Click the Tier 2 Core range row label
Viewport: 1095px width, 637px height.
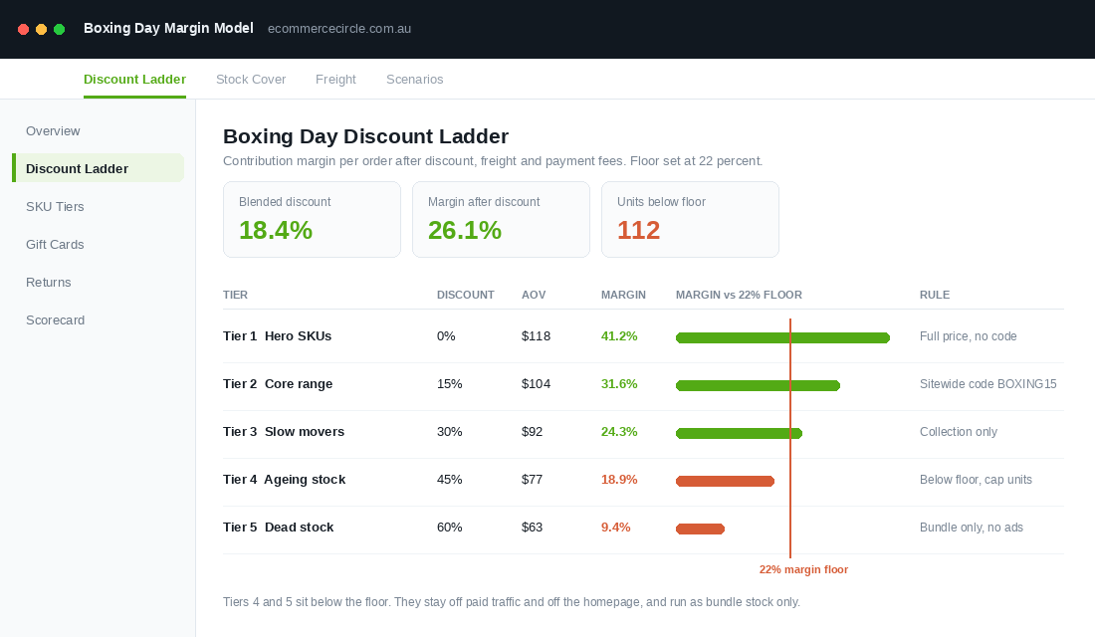[278, 383]
